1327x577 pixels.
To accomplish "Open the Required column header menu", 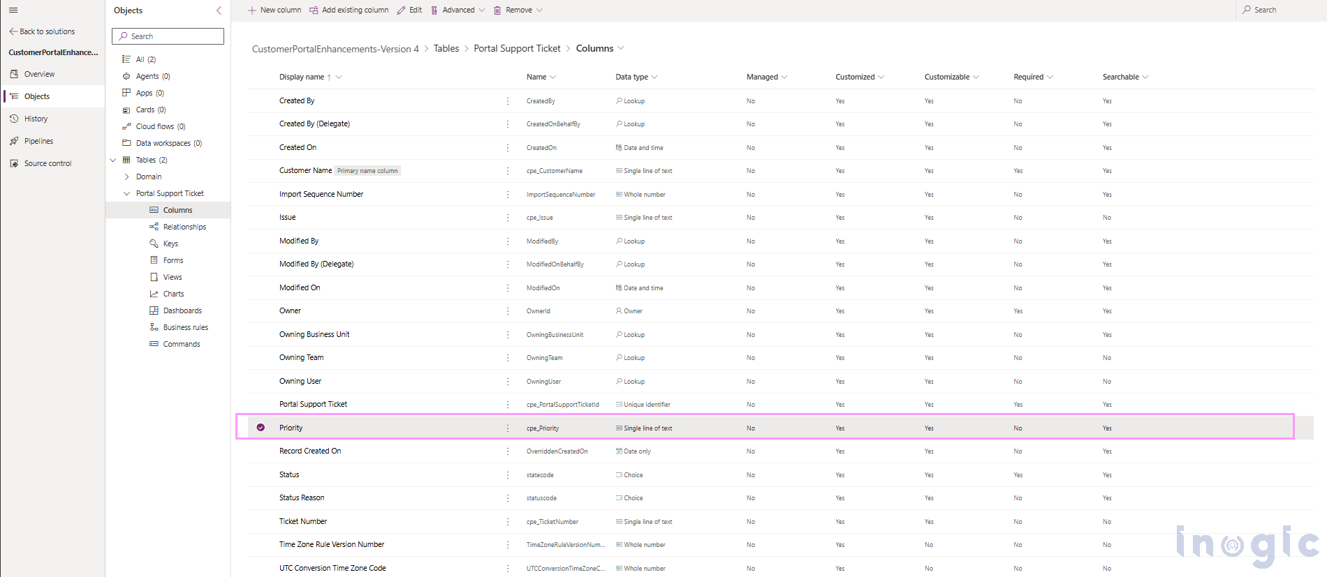I will click(x=1034, y=77).
